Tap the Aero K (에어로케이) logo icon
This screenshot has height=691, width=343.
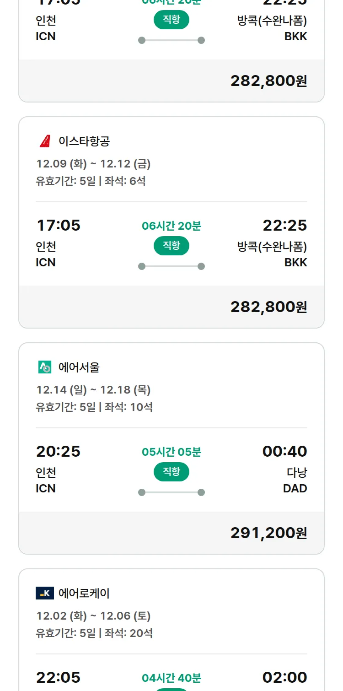click(45, 594)
